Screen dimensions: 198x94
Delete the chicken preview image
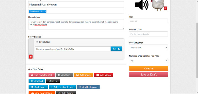point(165,8)
